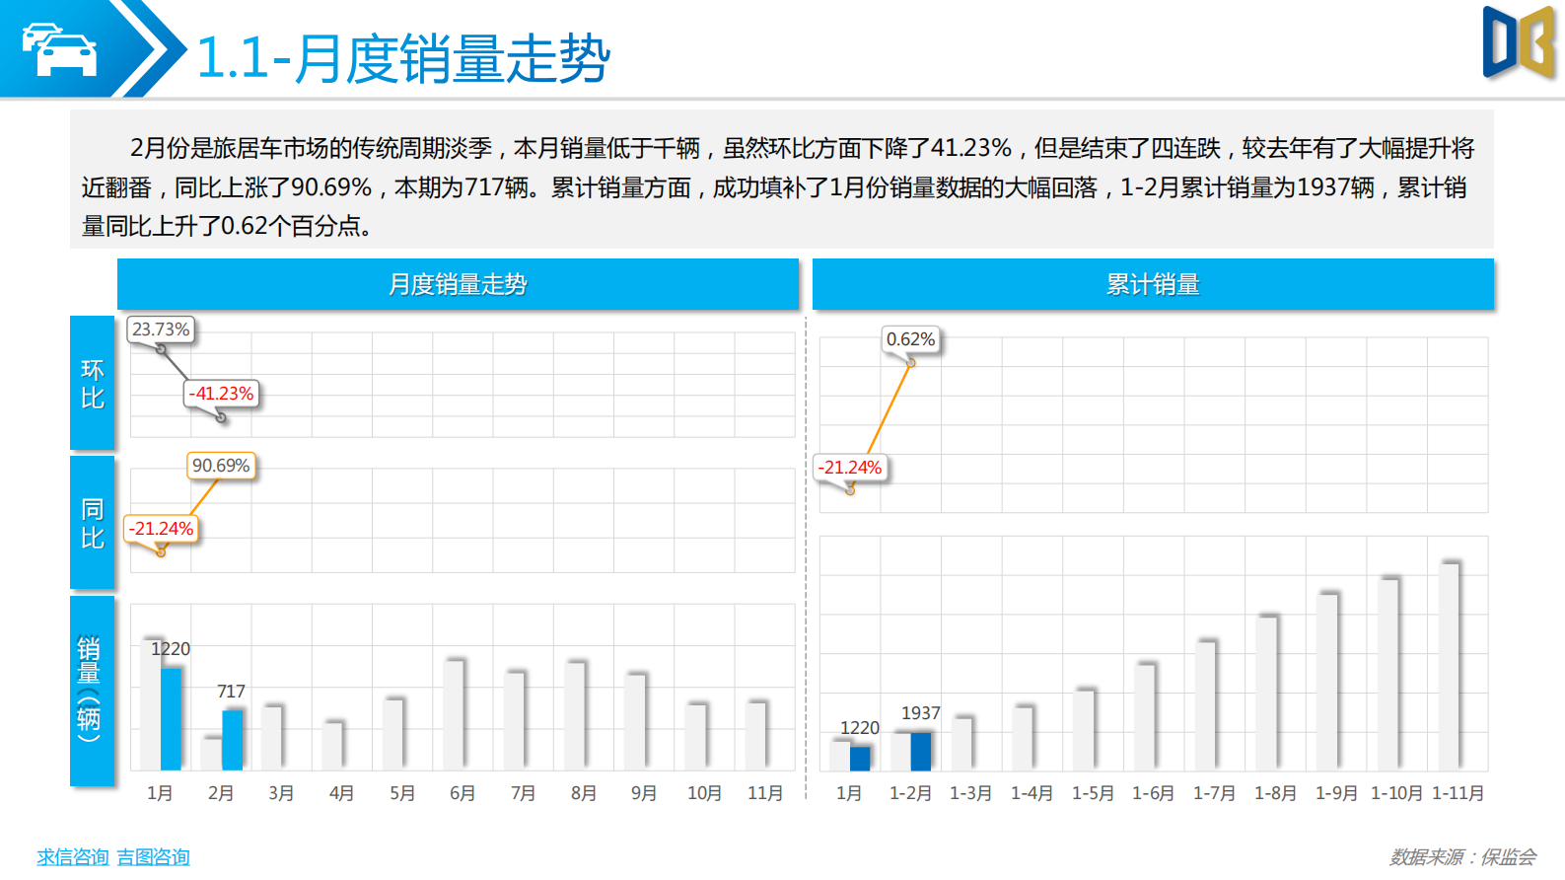Click the 环比 side label
1565x880 pixels.
coord(93,383)
